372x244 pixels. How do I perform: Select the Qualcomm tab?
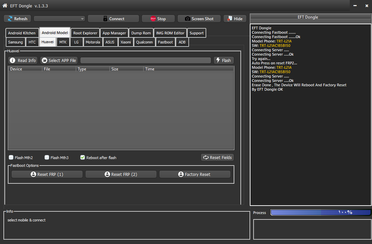144,42
